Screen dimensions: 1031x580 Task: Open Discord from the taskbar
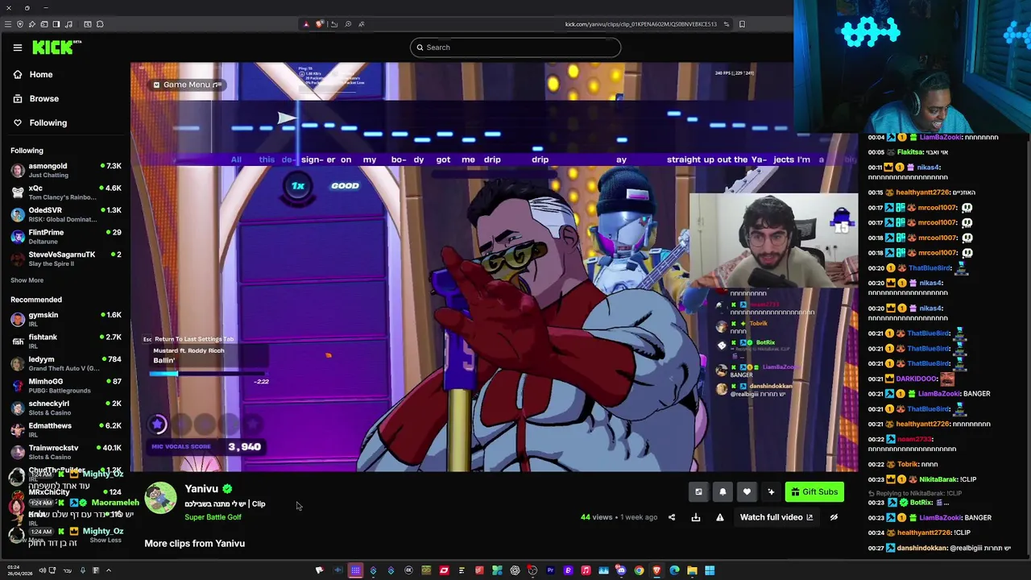pos(621,570)
